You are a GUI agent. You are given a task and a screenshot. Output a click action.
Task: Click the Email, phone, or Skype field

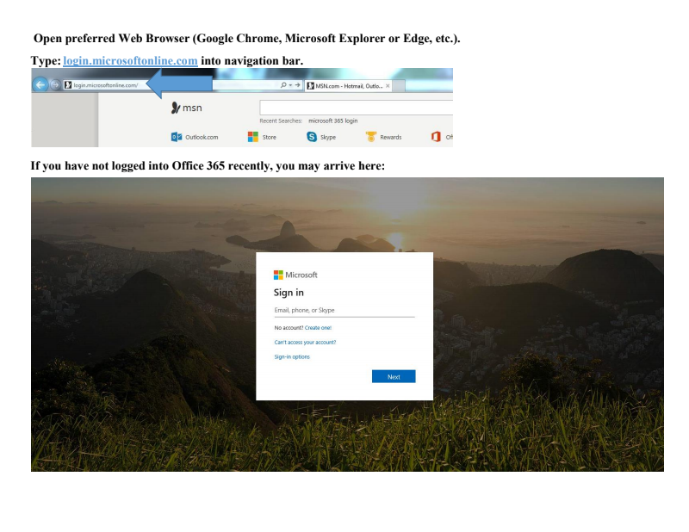344,310
